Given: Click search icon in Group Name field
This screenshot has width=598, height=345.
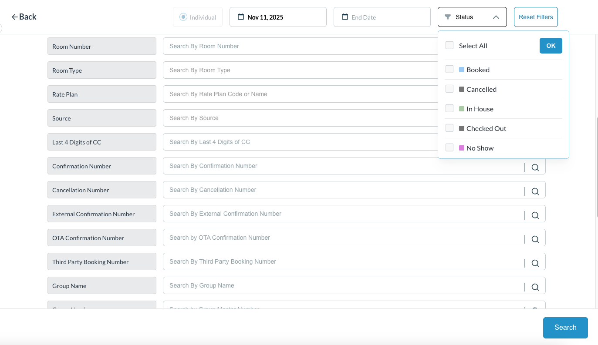Looking at the screenshot, I should coord(535,287).
